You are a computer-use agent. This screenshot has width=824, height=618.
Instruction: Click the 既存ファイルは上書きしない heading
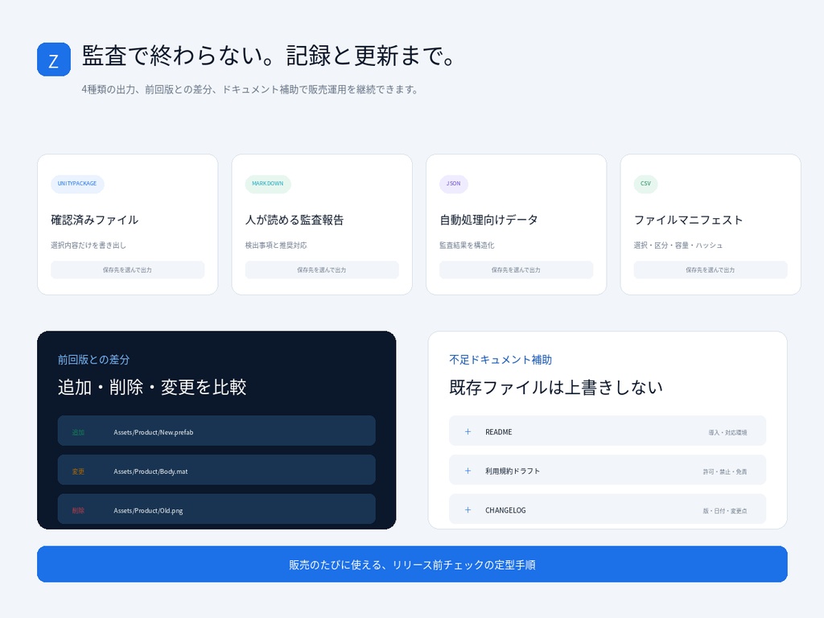tap(555, 387)
